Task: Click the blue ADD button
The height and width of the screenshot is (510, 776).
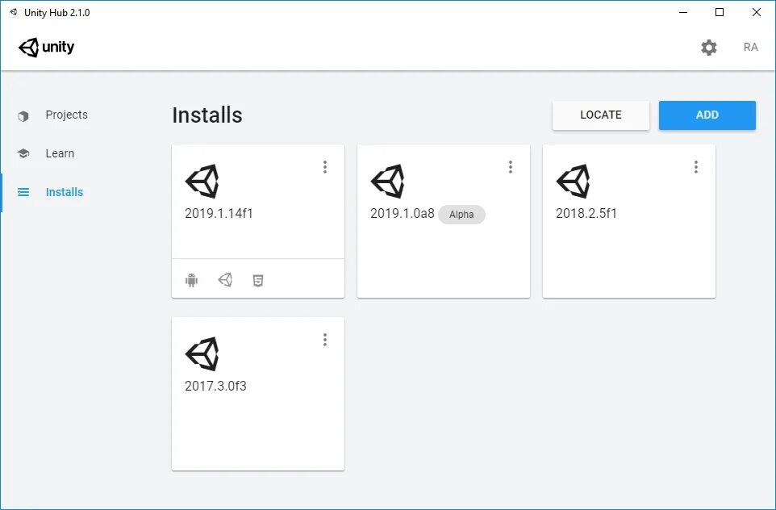Action: click(707, 115)
